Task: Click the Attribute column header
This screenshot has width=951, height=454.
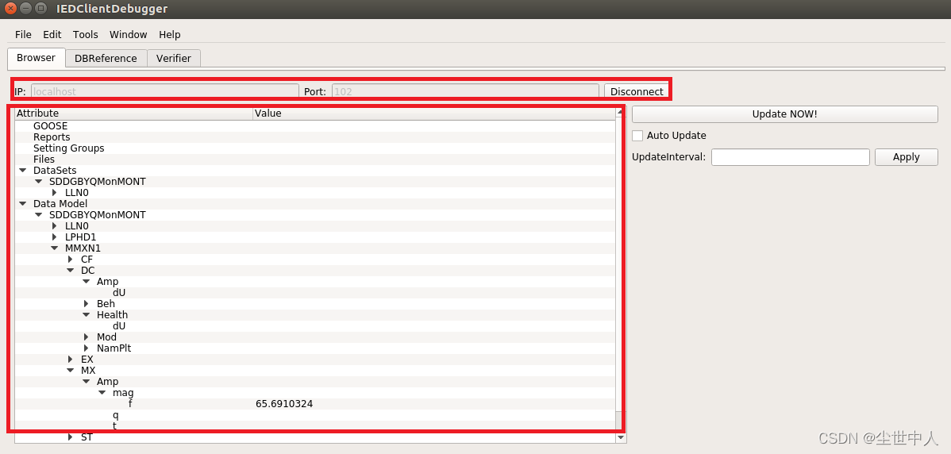Action: [x=133, y=113]
